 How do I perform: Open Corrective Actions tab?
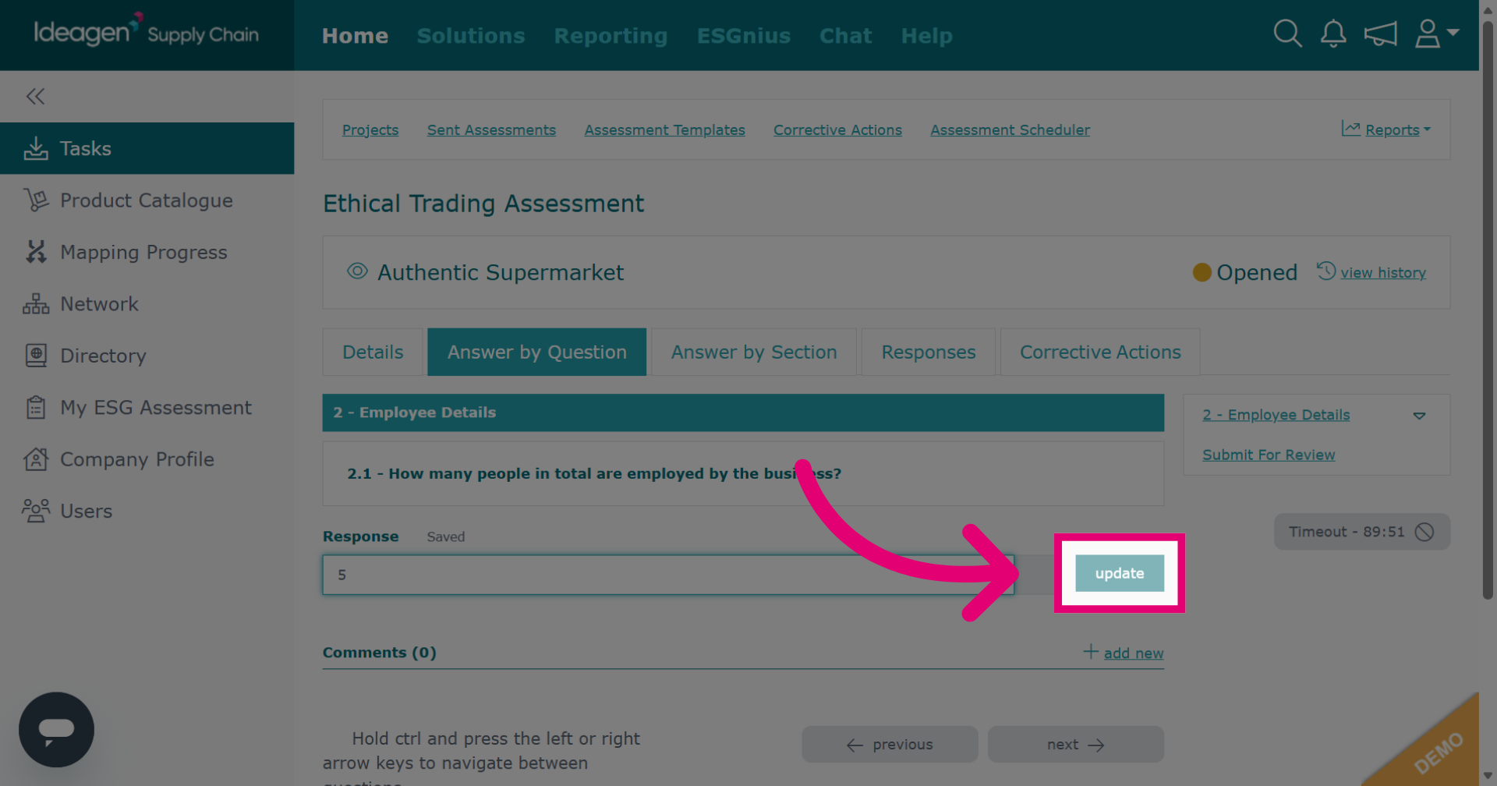point(1100,352)
